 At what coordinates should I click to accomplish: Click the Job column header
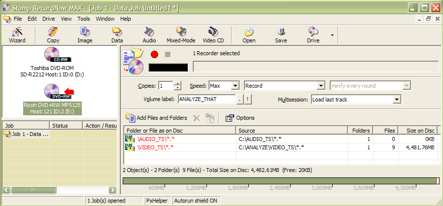pos(26,126)
